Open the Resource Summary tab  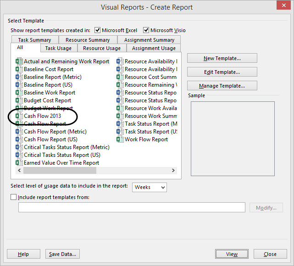88,40
